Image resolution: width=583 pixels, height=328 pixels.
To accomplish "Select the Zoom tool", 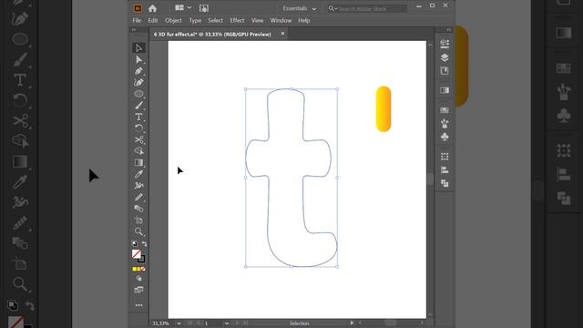I will (138, 231).
